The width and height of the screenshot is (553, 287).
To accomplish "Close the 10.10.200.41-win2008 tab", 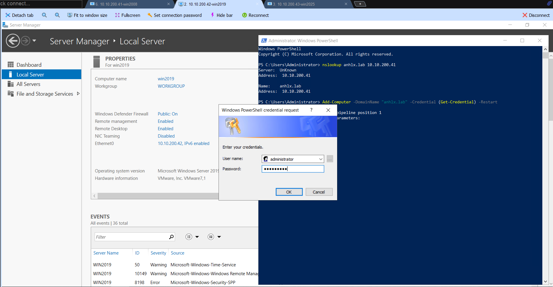I will point(169,4).
